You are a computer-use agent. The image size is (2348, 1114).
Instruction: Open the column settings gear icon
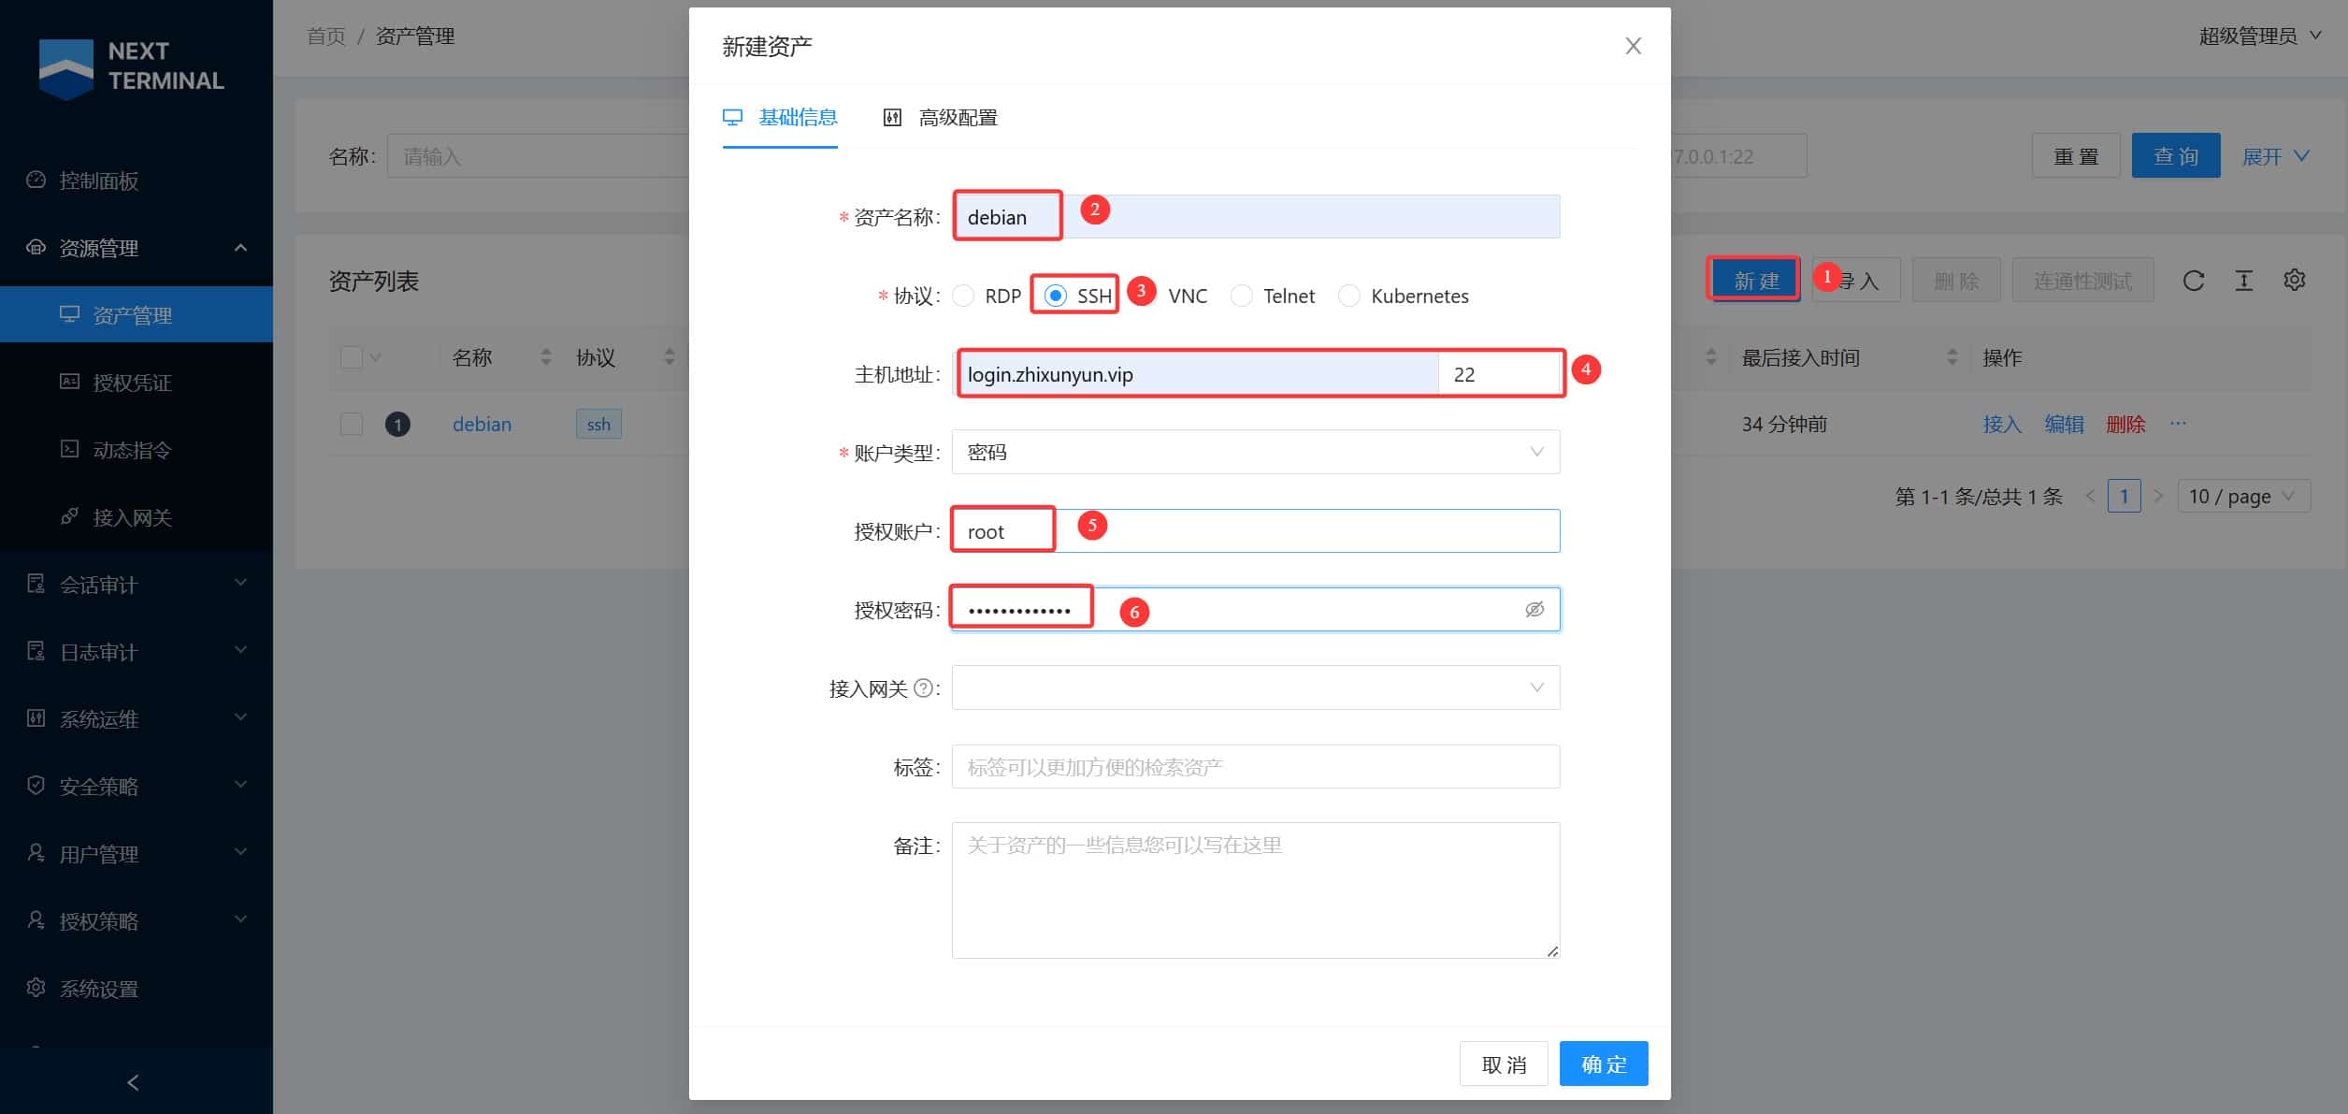[x=2294, y=280]
